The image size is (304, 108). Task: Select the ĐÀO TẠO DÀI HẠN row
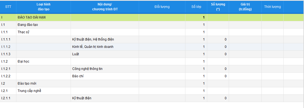(152, 17)
